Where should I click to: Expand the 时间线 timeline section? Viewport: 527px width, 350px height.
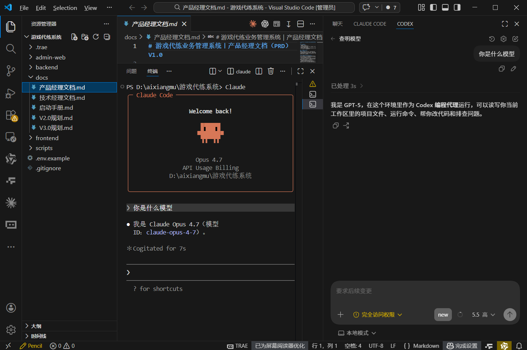[x=70, y=336]
